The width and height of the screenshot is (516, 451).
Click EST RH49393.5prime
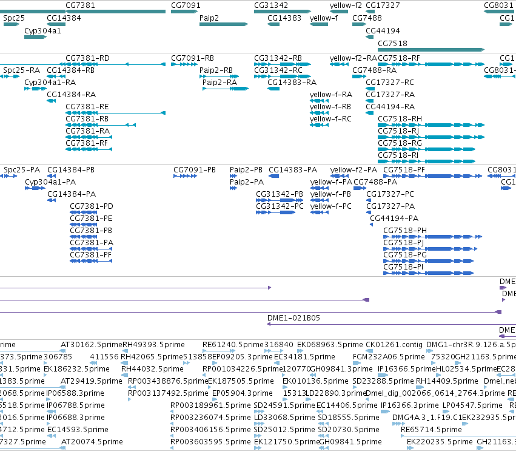tap(153, 345)
